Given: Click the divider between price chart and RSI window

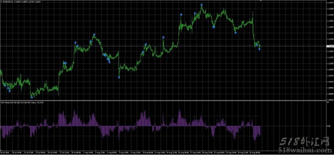Looking at the screenshot, I should (163, 101).
